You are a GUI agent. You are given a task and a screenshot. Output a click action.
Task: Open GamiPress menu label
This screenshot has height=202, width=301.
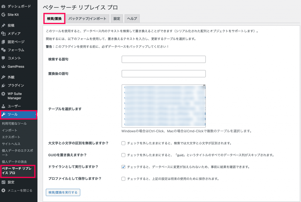pos(16,67)
